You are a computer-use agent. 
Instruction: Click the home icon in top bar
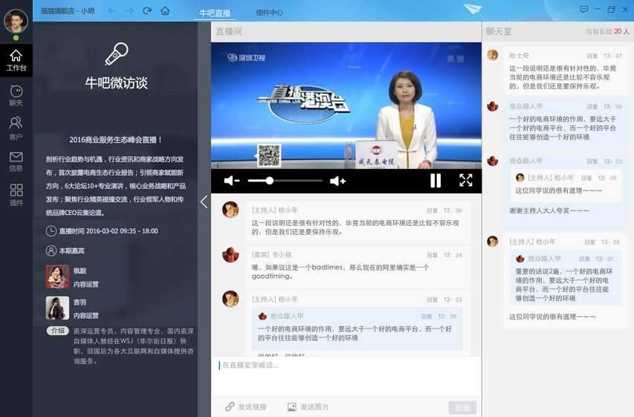pos(165,10)
